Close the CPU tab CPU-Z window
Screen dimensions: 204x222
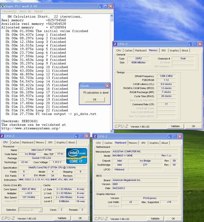coord(87,136)
